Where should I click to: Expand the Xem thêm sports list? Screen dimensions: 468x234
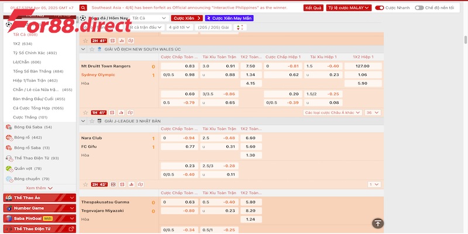click(x=39, y=188)
